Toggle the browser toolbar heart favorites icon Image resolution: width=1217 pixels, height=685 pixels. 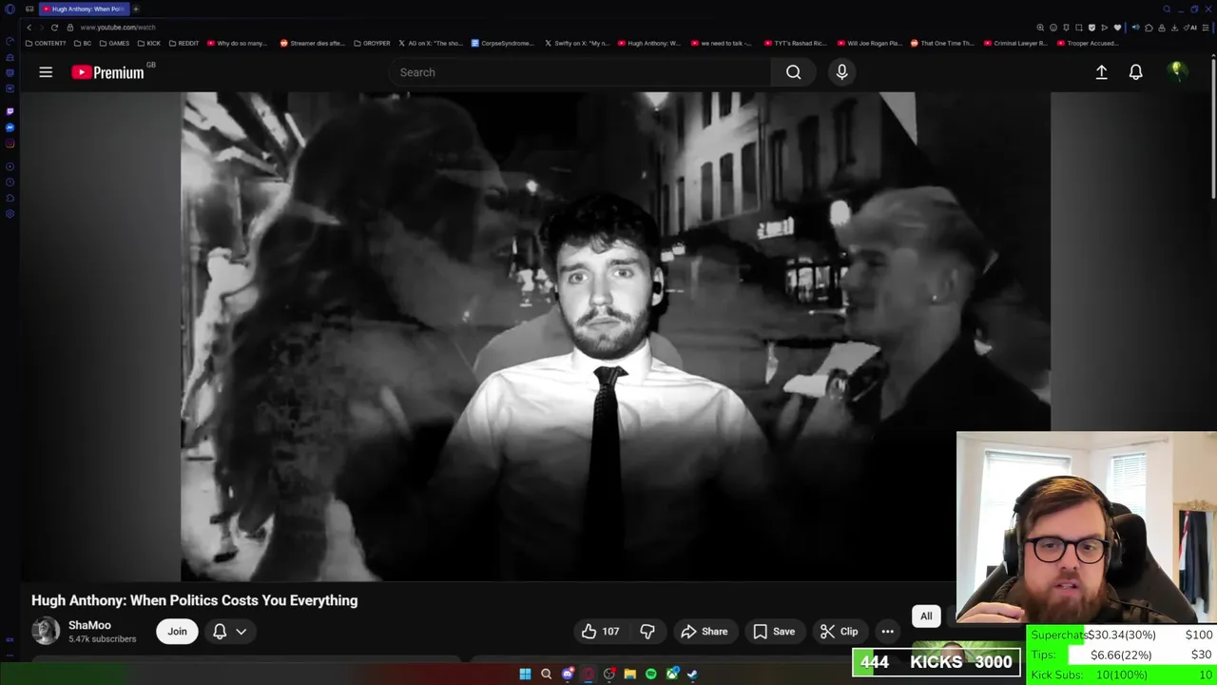click(1117, 28)
